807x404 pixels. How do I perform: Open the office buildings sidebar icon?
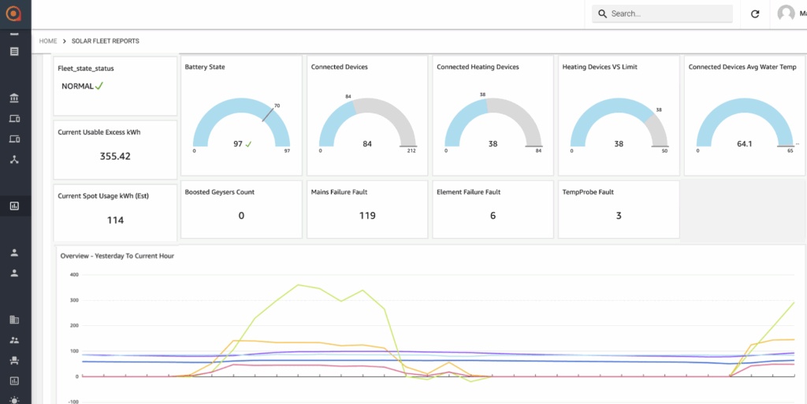click(14, 320)
